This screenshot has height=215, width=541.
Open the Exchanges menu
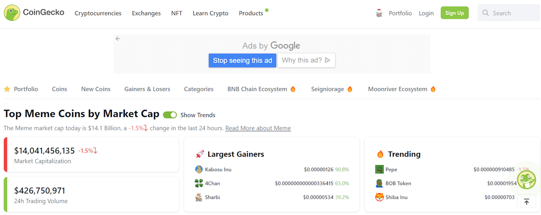pos(146,13)
